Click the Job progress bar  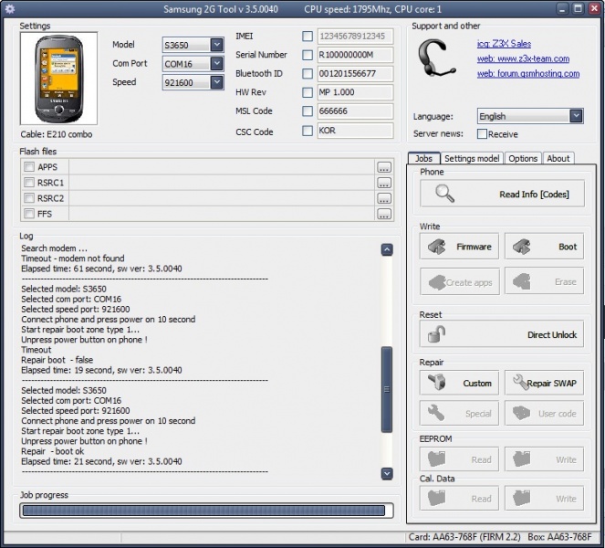tap(206, 511)
